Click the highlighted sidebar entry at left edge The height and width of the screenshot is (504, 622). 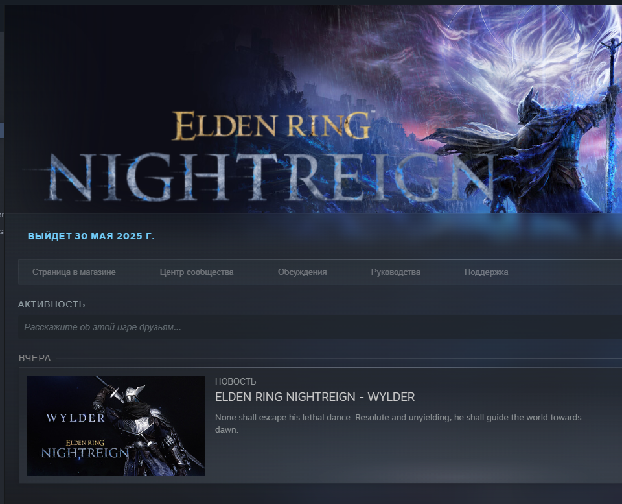coord(1,130)
